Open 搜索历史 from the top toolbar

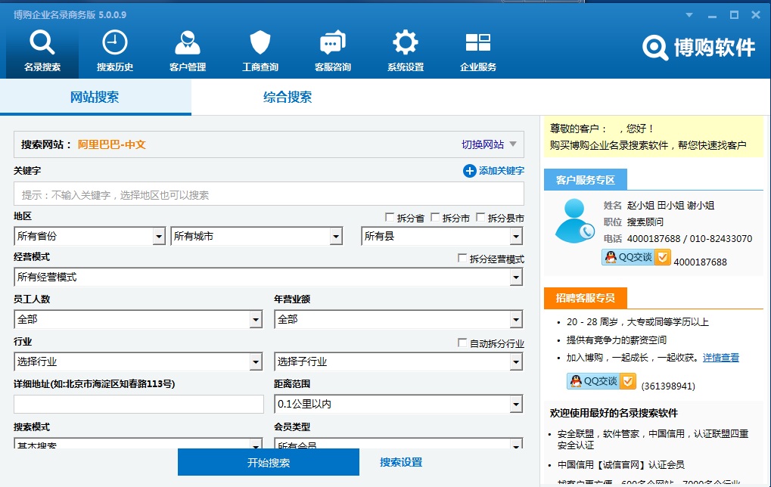(113, 47)
